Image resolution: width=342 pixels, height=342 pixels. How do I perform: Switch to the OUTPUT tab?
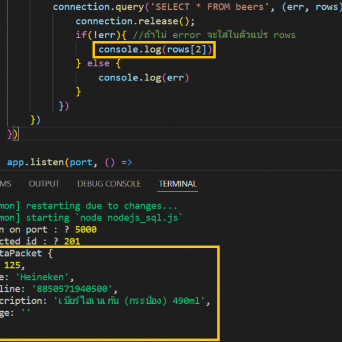coord(44,184)
